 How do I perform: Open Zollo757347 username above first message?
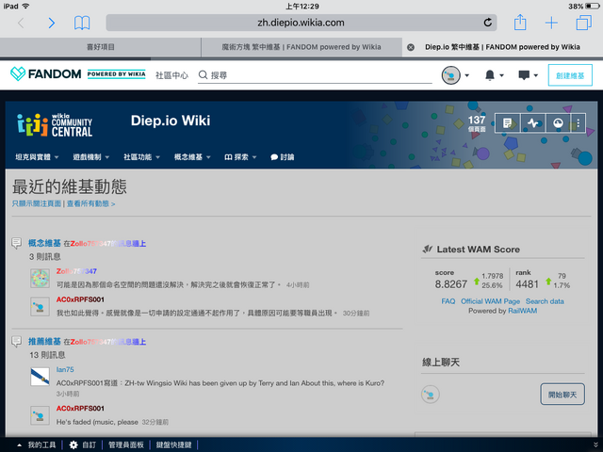pyautogui.click(x=76, y=271)
